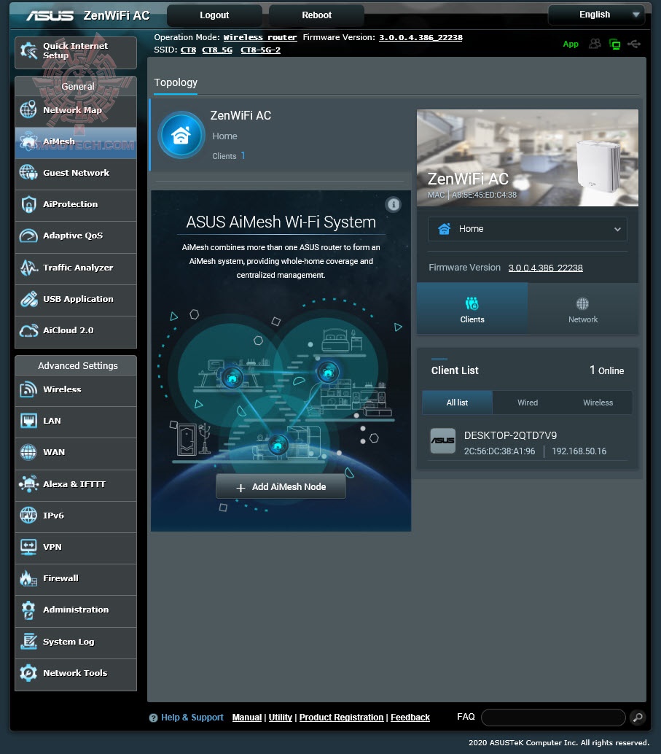Viewport: 661px width, 754px height.
Task: Open the CT8 SSID link
Action: tap(189, 50)
